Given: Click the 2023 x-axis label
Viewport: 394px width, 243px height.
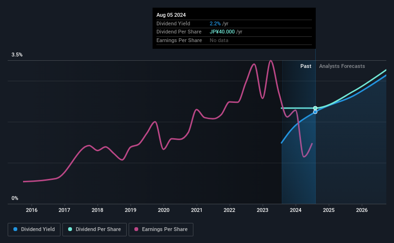Looking at the screenshot, I should click(263, 210).
